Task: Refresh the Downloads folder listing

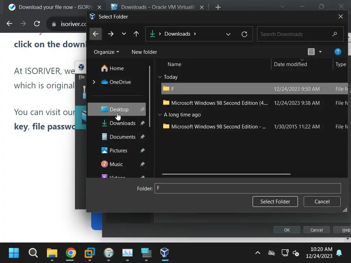Action: coord(244,34)
